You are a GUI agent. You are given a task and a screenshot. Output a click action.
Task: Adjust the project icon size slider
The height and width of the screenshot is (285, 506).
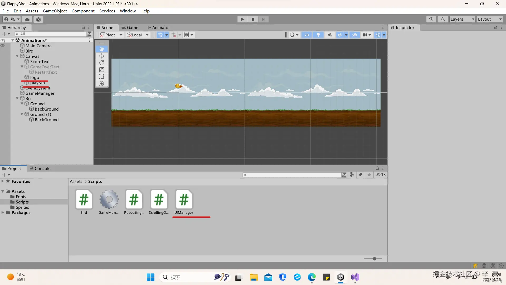tap(374, 259)
